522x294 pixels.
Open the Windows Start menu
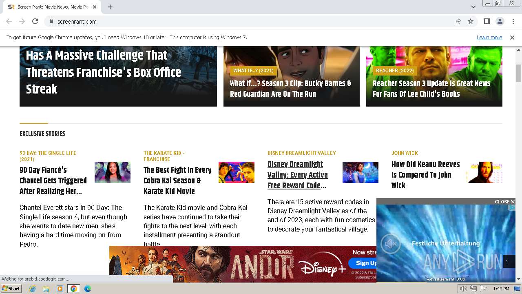coord(11,289)
